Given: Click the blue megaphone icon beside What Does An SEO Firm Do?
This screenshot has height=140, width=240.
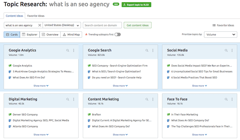Looking at the screenshot, I should [10, 77].
